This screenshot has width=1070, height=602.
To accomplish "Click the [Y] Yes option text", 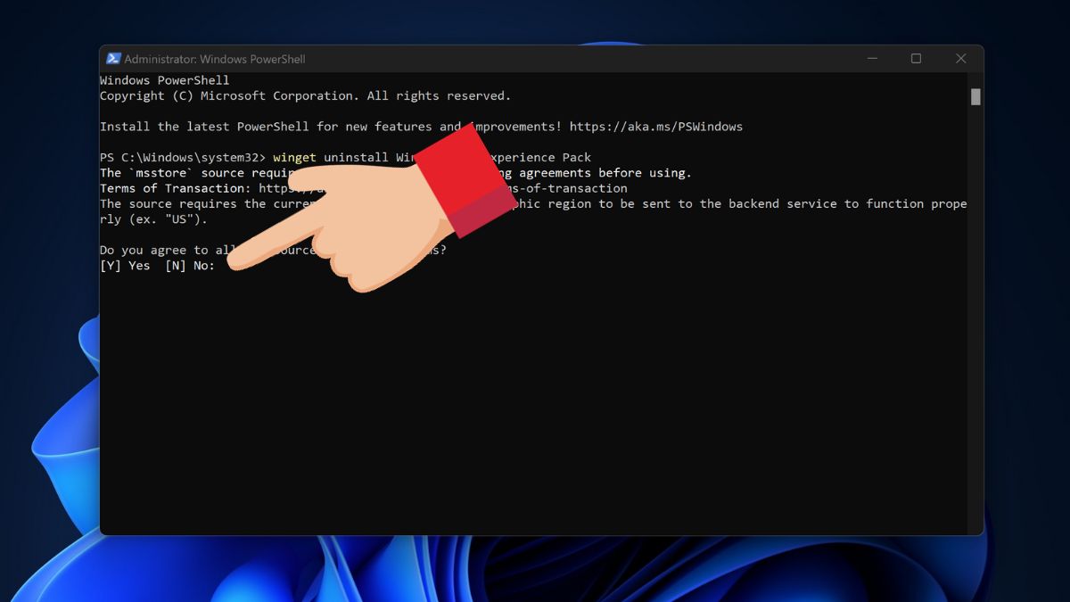I will point(125,266).
